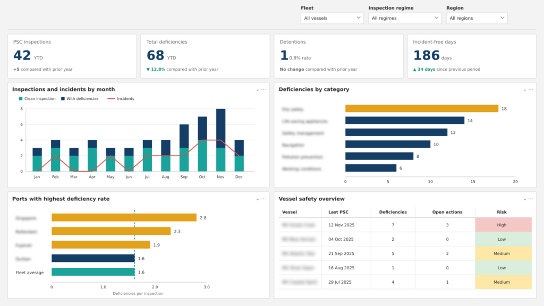Select the Detentions KPI card
This screenshot has width=544, height=306.
[338, 56]
